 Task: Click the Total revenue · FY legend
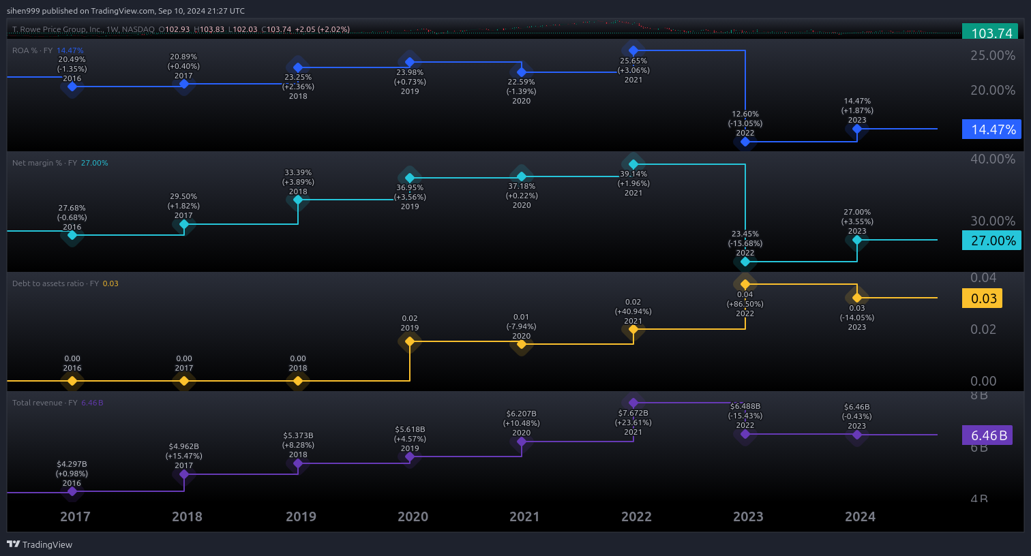(x=58, y=403)
